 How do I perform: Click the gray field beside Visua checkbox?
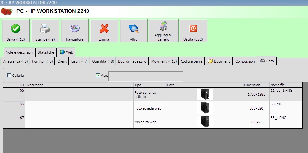(145, 76)
